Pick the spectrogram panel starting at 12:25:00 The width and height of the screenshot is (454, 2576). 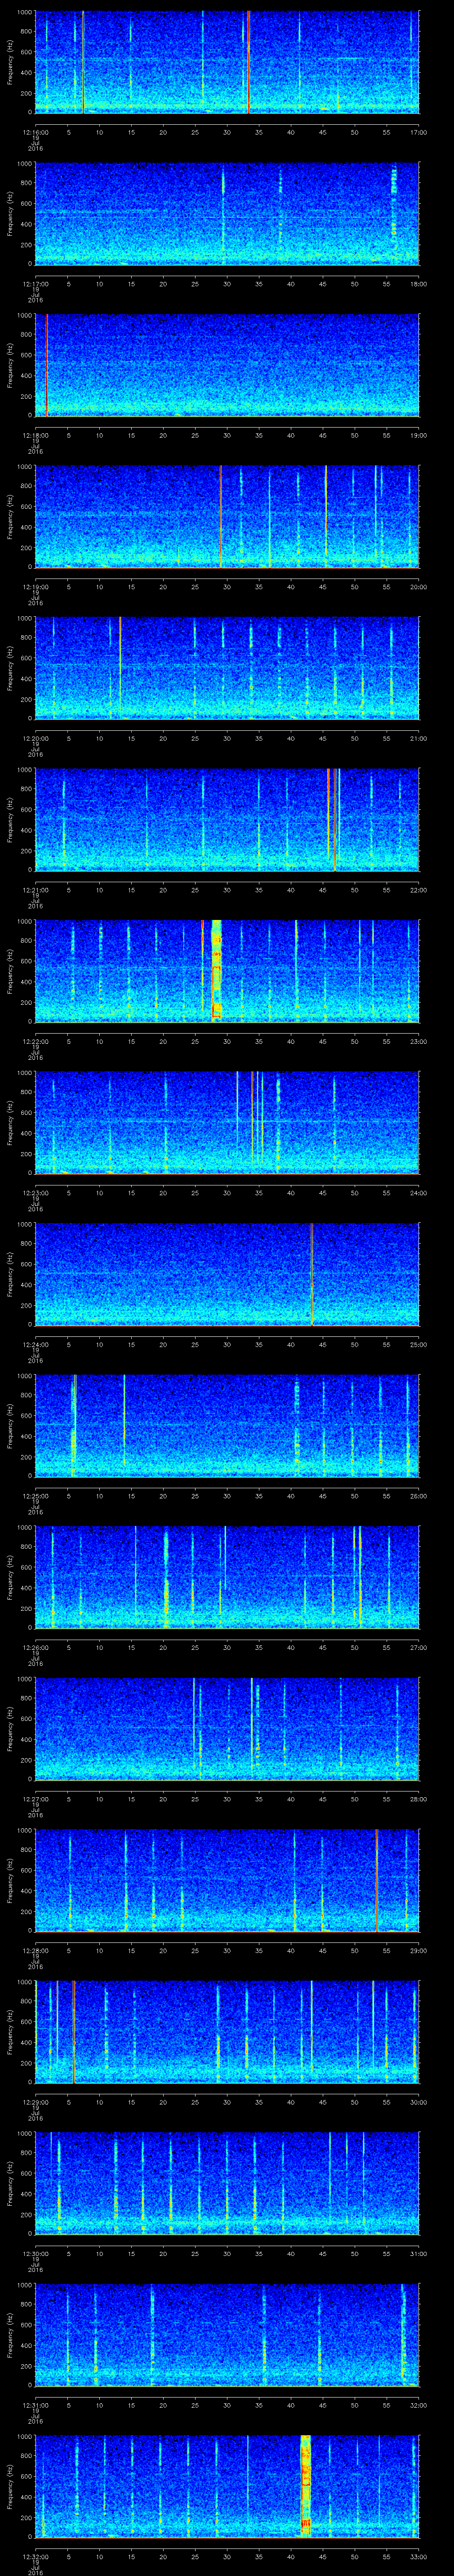227,1426
